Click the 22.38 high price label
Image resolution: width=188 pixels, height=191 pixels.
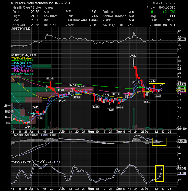(x=50, y=78)
